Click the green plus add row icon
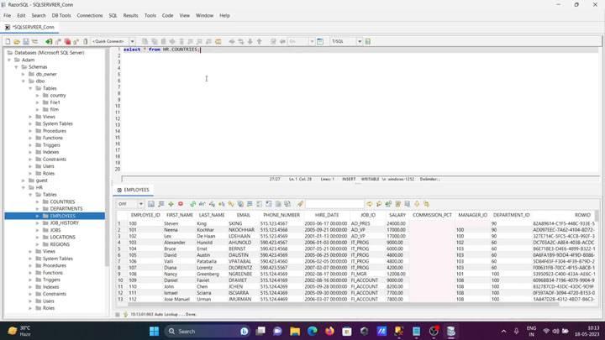This screenshot has width=605, height=340. click(x=171, y=203)
